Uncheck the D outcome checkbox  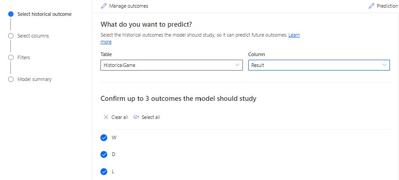click(104, 155)
